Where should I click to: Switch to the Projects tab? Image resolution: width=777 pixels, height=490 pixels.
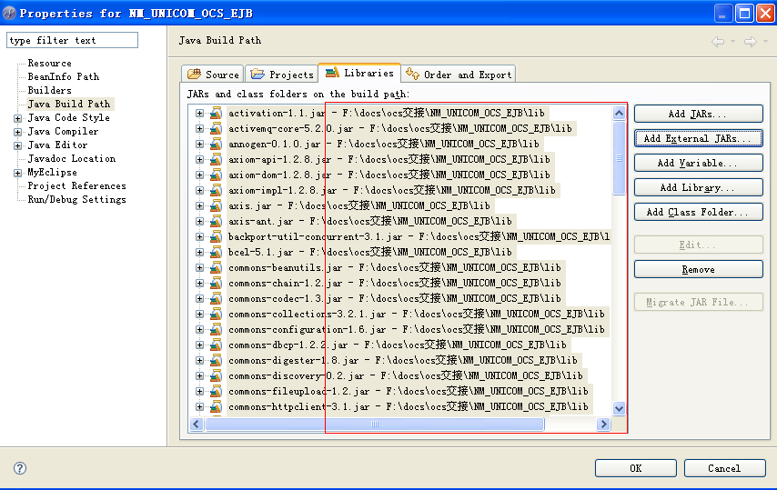coord(281,75)
